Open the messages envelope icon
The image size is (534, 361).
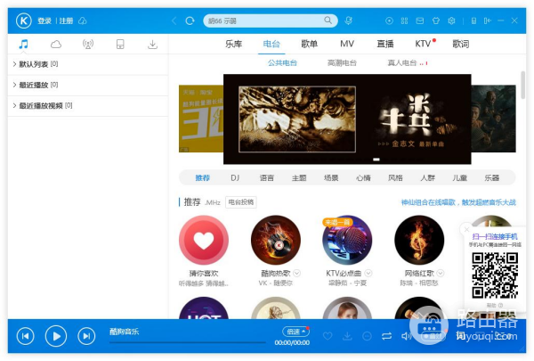pos(420,21)
